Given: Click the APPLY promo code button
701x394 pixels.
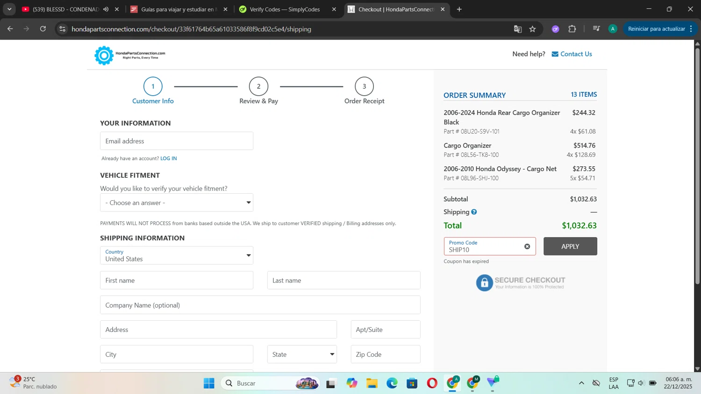Looking at the screenshot, I should pos(570,246).
